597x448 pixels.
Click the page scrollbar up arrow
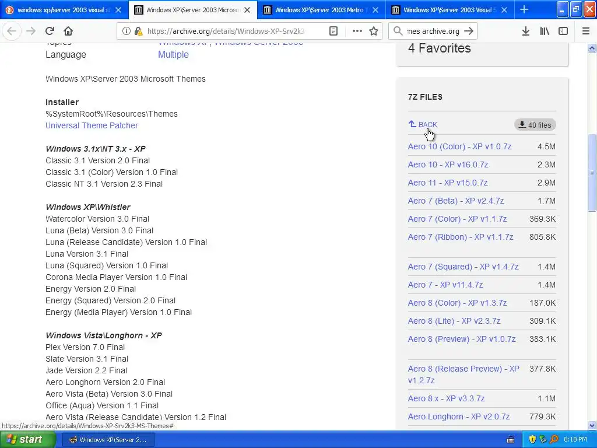592,48
